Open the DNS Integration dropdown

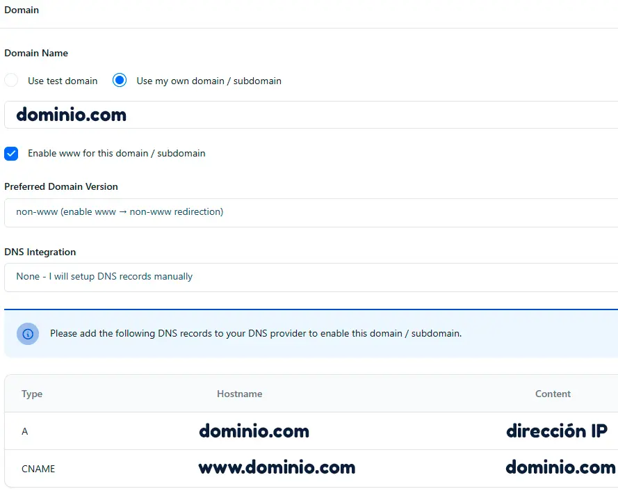tap(309, 276)
